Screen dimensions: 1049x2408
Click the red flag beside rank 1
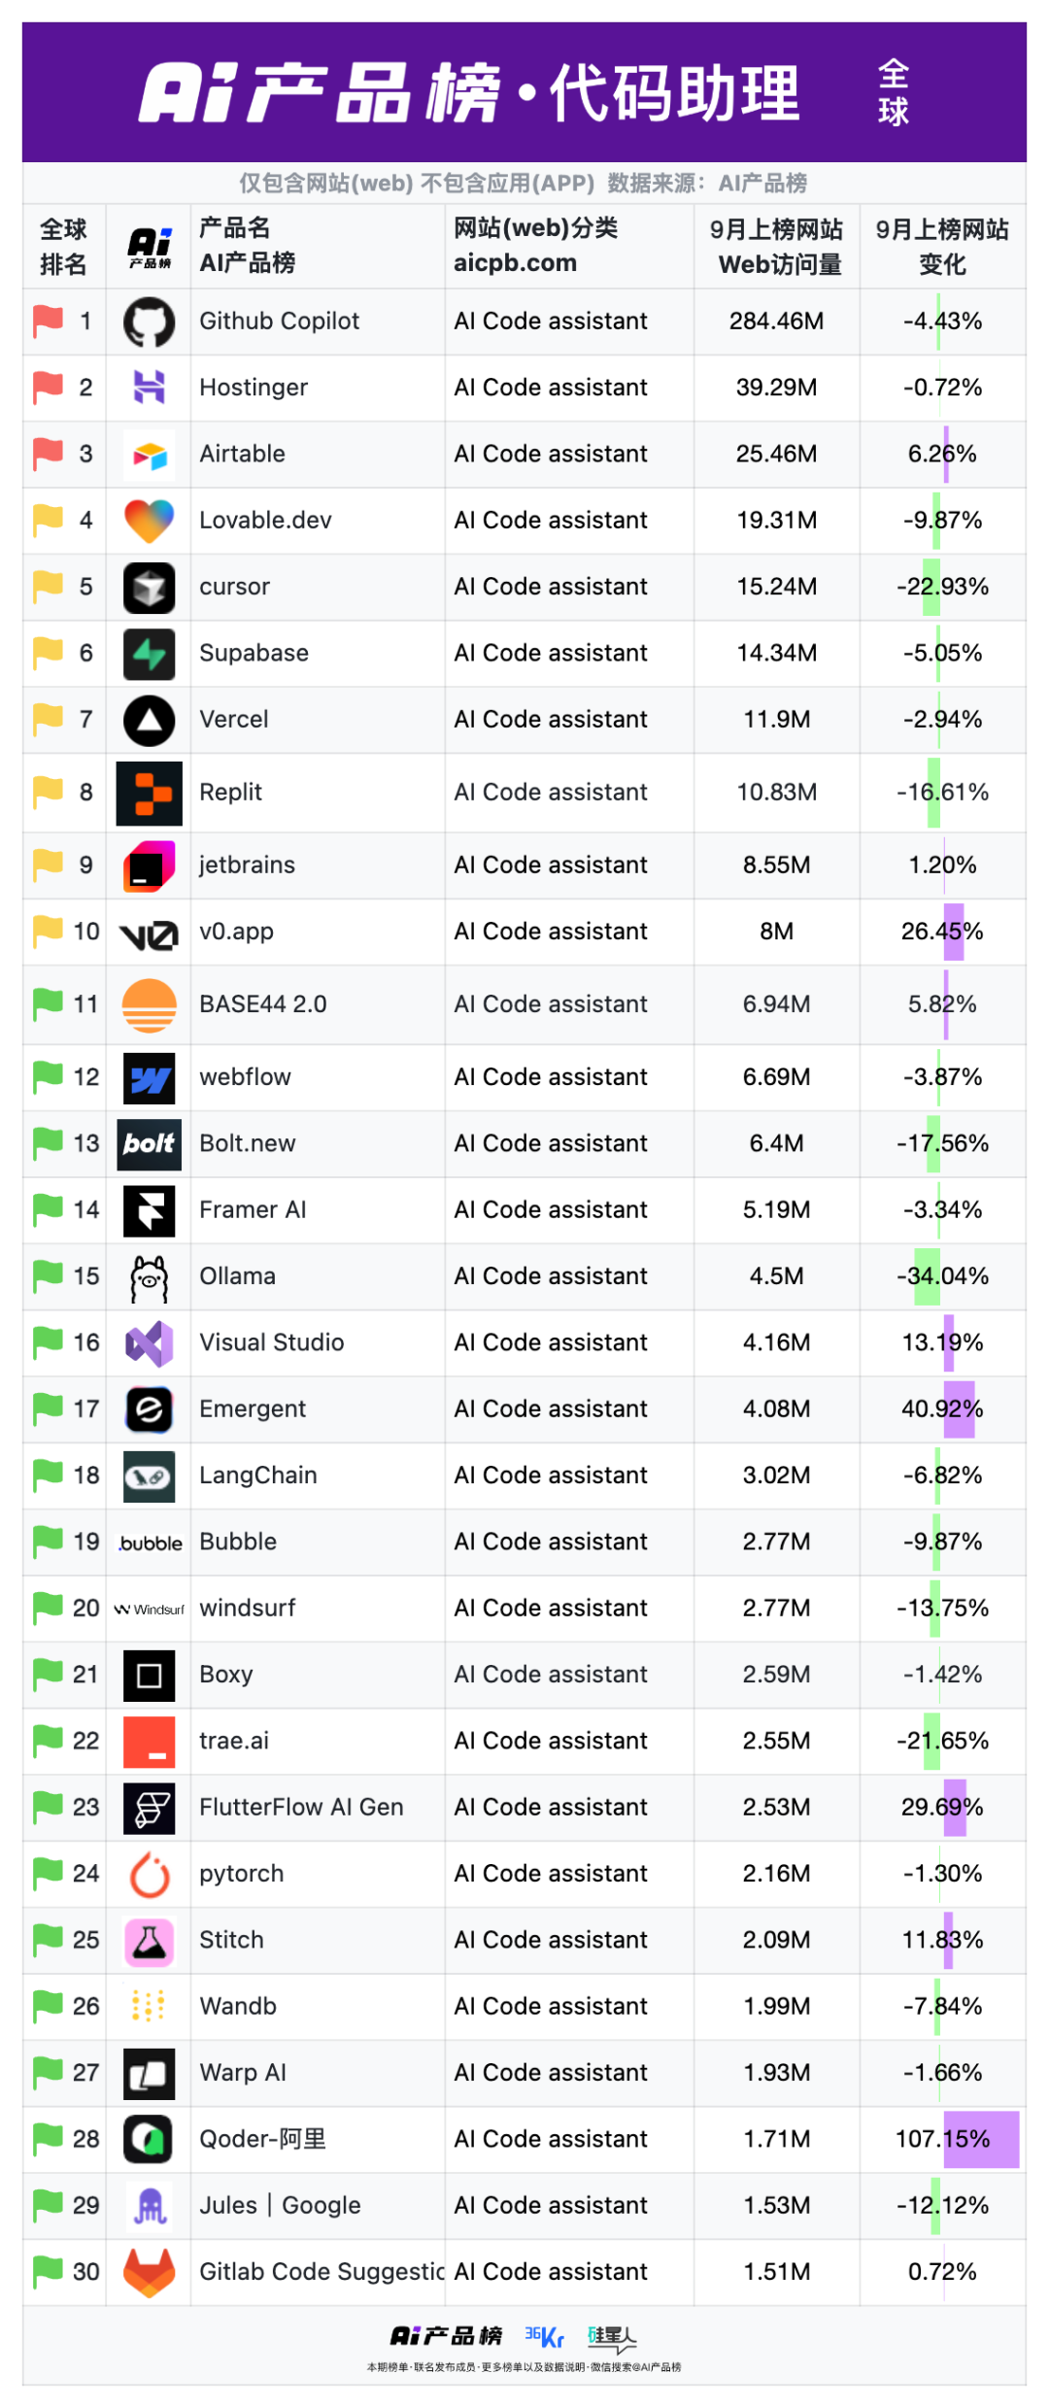48,321
